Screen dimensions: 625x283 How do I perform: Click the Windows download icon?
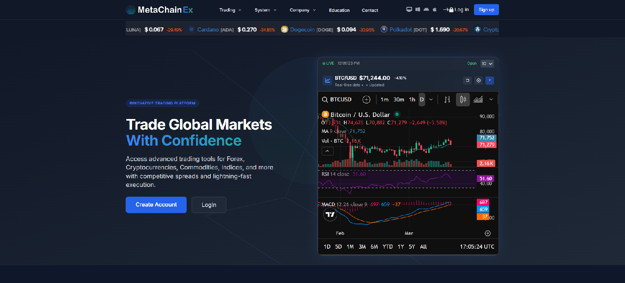pyautogui.click(x=417, y=9)
